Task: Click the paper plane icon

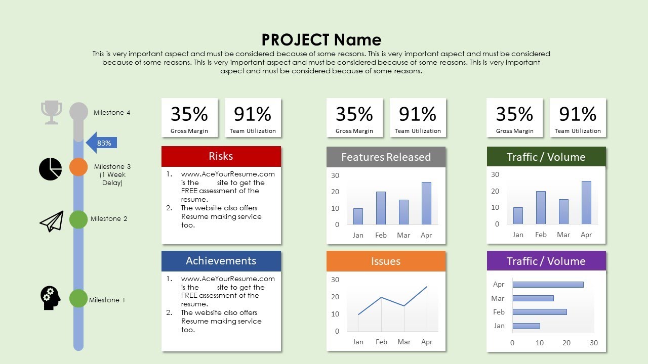Action: click(x=52, y=221)
